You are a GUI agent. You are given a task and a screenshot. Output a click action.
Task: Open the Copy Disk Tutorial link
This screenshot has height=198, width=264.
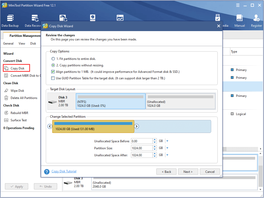click(x=64, y=171)
